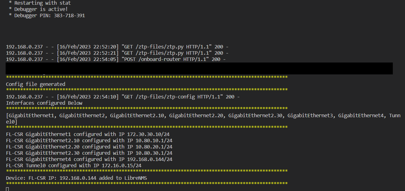Screen dimensions: 405x191
Task: Click the GigabitEthernet2.30 10.80.30.1/24 line
Action: [89, 153]
